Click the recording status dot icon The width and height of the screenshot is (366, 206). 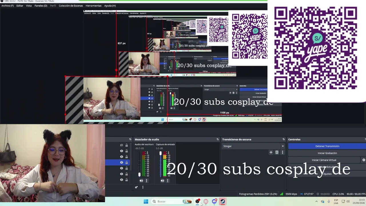point(318,194)
